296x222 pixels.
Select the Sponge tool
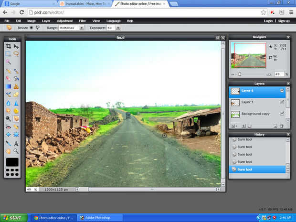16,111
